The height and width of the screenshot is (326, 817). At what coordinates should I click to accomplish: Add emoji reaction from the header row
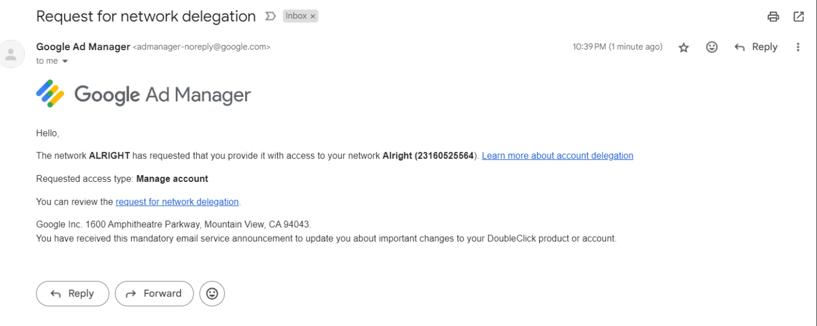click(x=712, y=47)
